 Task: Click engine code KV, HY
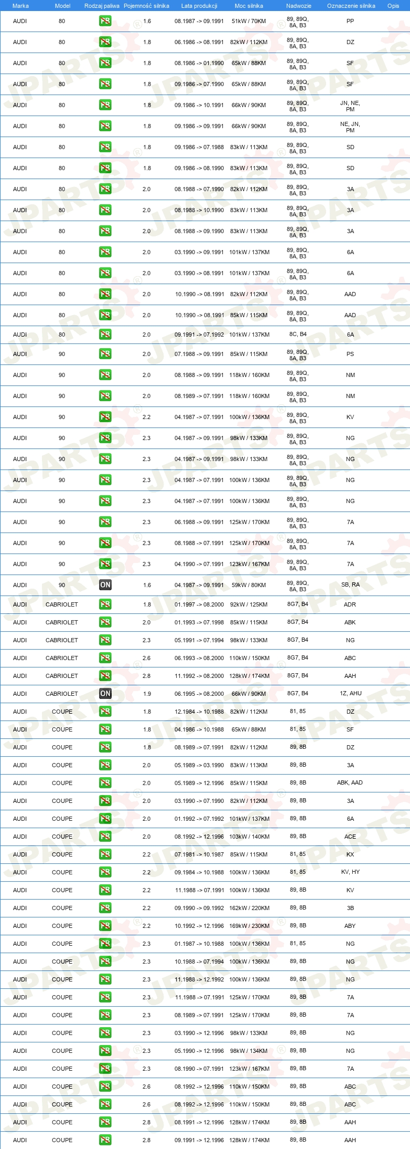point(350,872)
